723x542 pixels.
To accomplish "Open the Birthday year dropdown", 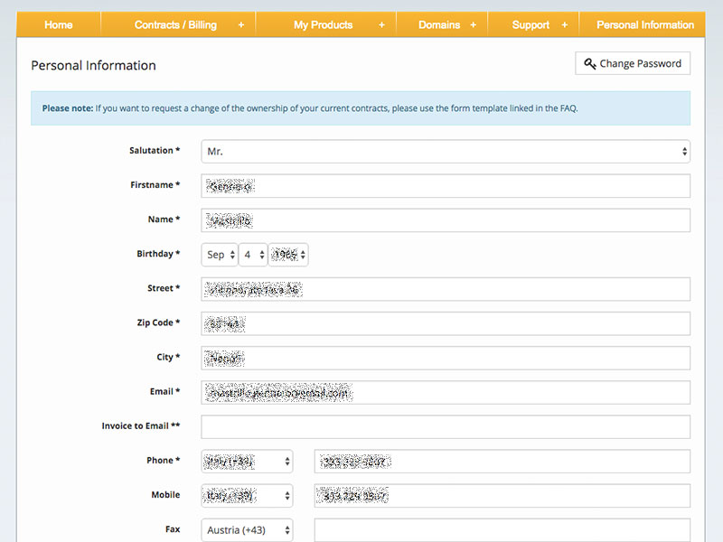I will coord(288,255).
